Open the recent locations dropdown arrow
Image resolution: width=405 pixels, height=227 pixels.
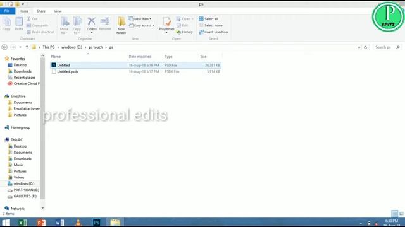pyautogui.click(x=20, y=47)
